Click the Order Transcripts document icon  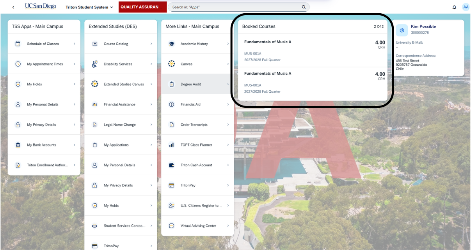point(171,125)
